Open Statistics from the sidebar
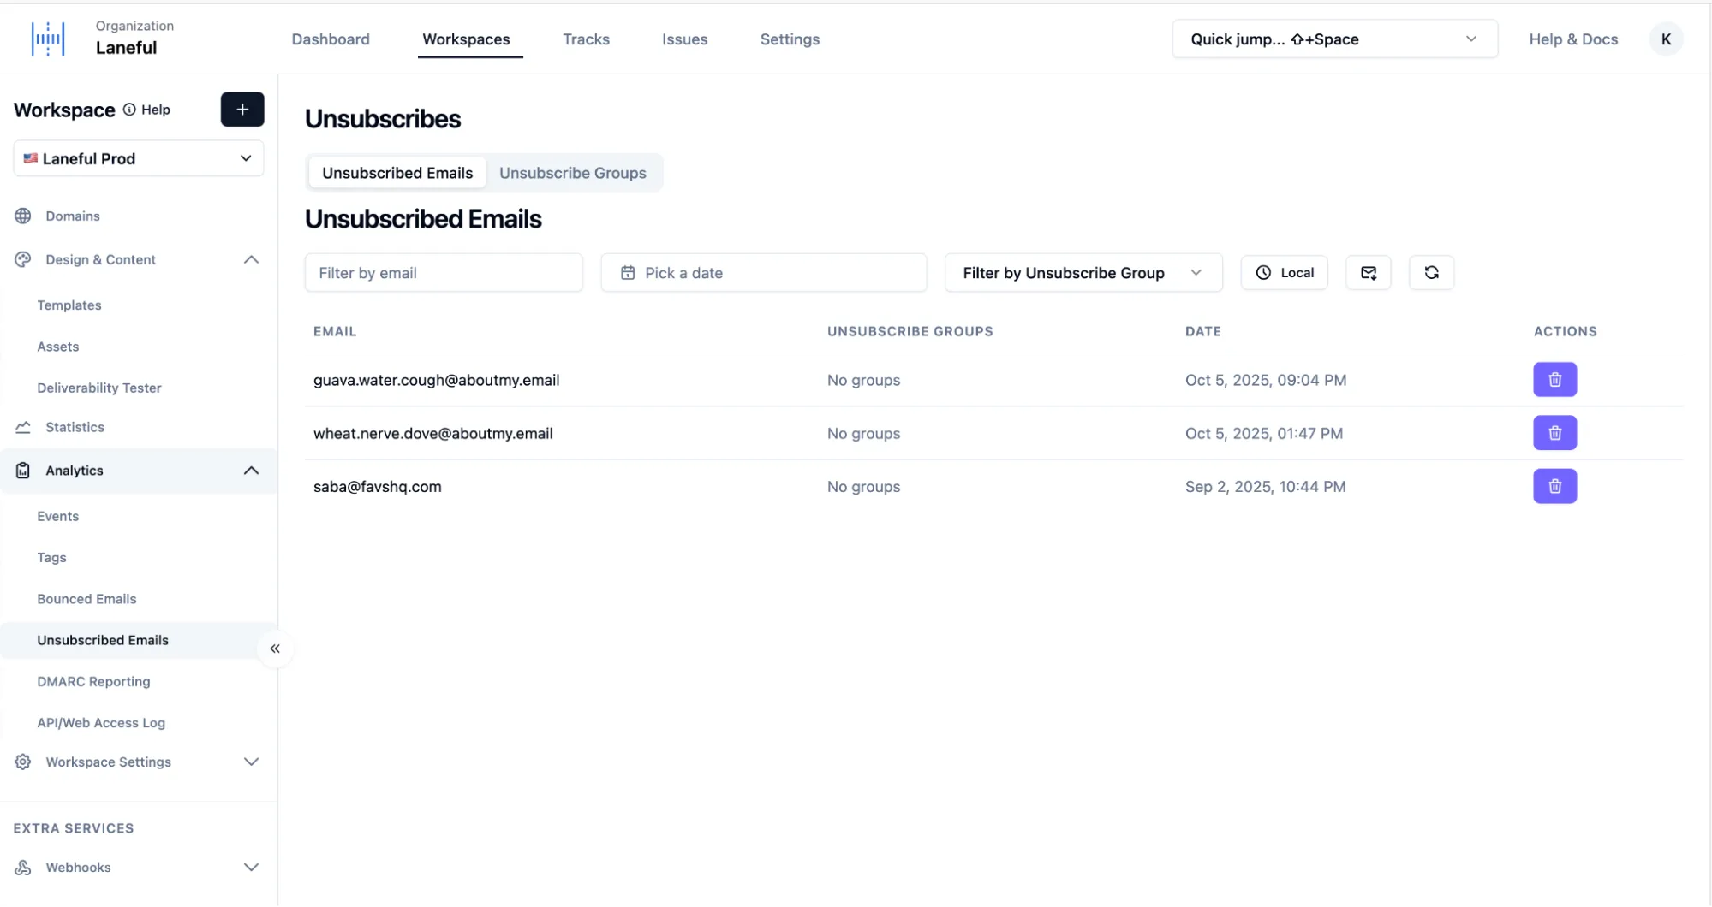Screen dimensions: 1712x907 click(x=75, y=427)
